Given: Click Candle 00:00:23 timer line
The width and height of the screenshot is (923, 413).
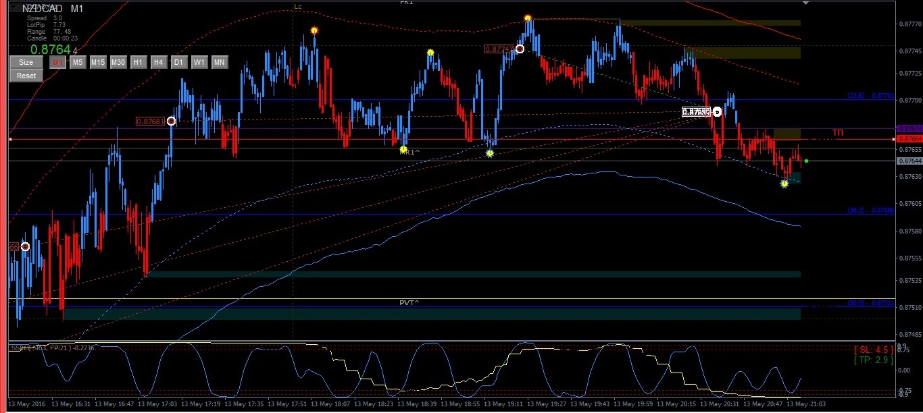Looking at the screenshot, I should coord(53,38).
